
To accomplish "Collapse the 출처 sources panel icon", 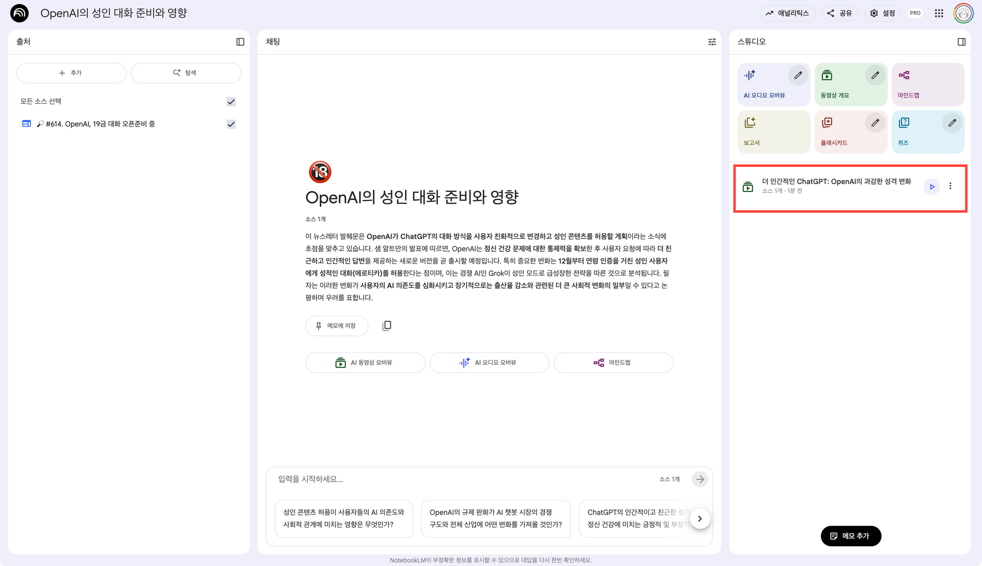I will pyautogui.click(x=240, y=42).
